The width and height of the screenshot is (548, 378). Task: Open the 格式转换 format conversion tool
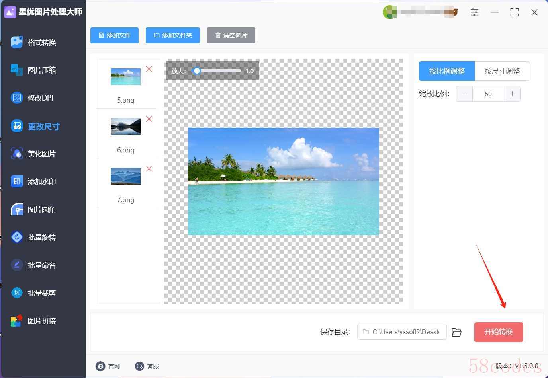pos(34,42)
